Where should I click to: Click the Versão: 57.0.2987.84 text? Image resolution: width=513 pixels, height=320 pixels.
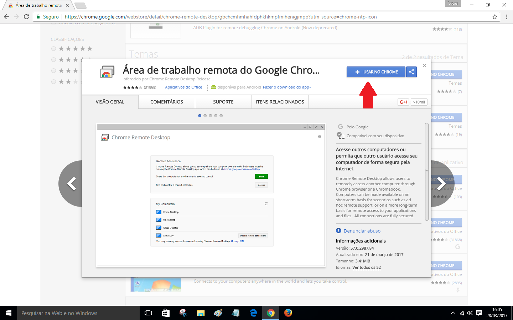pos(355,248)
